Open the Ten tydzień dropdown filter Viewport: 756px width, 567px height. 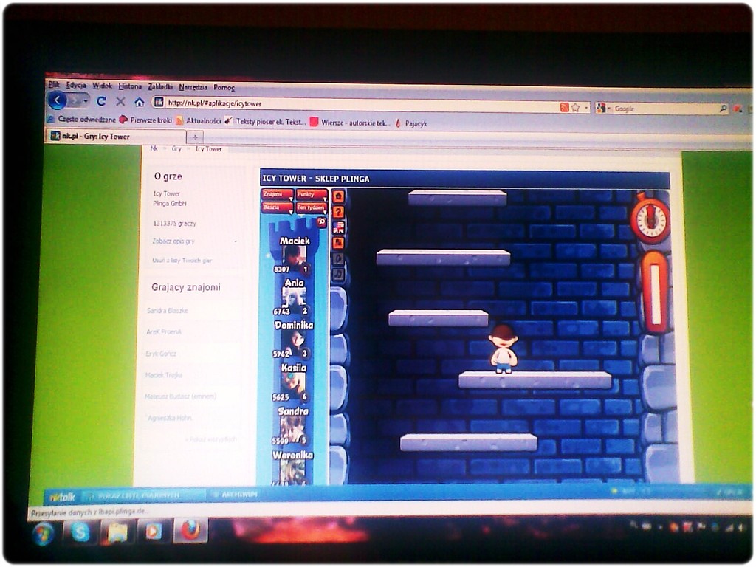(x=312, y=207)
